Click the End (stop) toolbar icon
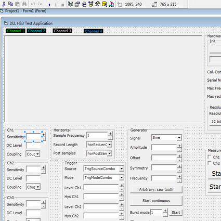 [x=63, y=5]
